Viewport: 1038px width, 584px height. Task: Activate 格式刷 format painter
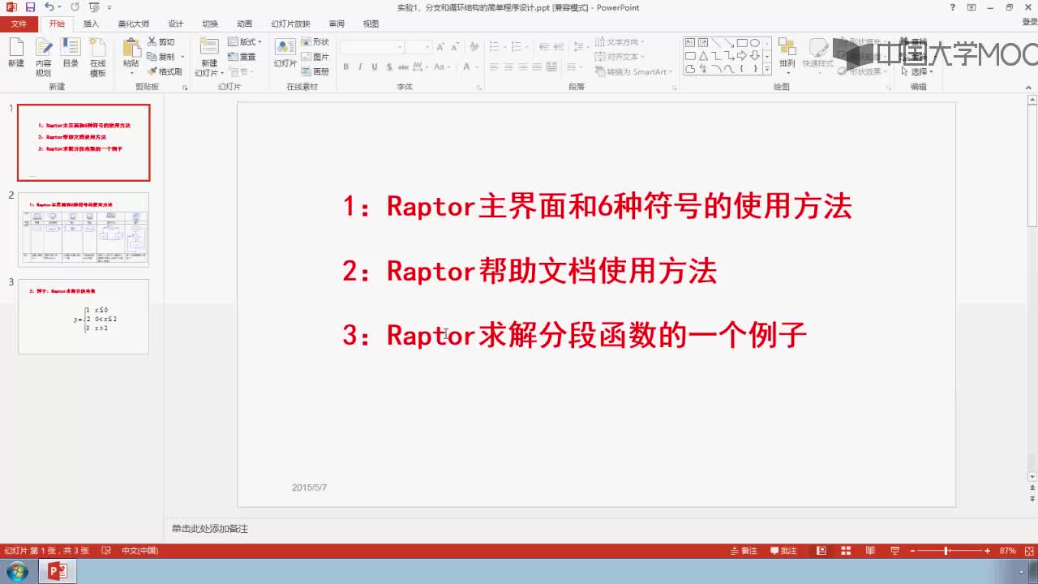(x=165, y=71)
